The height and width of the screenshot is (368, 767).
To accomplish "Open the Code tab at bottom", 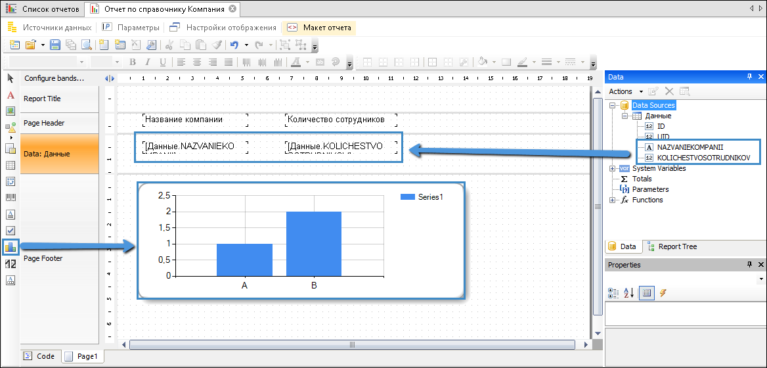I will [39, 356].
